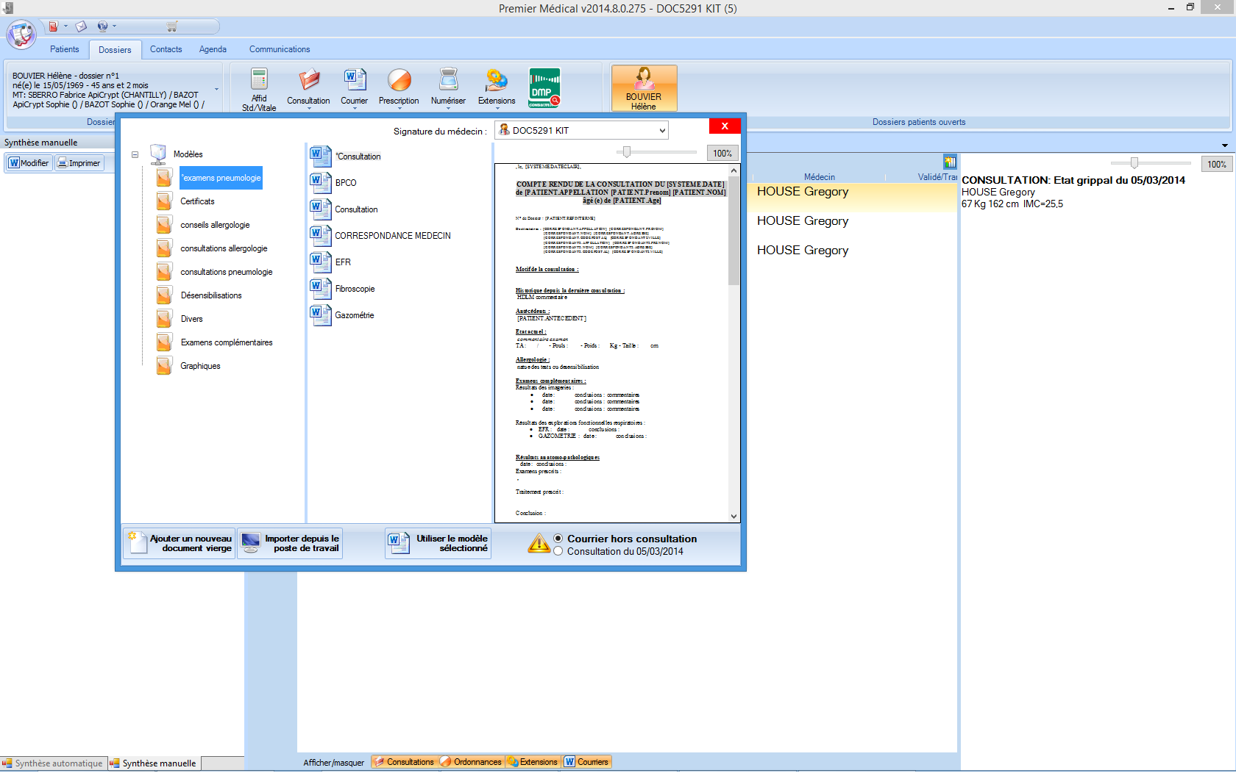
Task: Click the BPCO Word template icon
Action: 320,182
